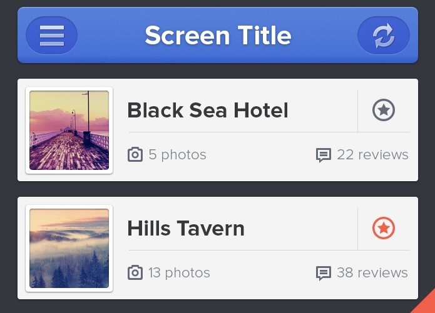Screen dimensions: 435x313
Task: Unfavorite Hills Tavern red star
Action: (384, 228)
